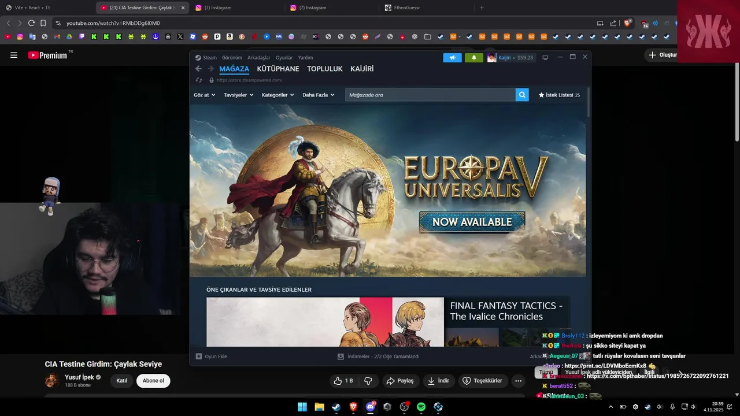Open İstek Listesi wishlist
This screenshot has height=416, width=740.
(x=559, y=95)
